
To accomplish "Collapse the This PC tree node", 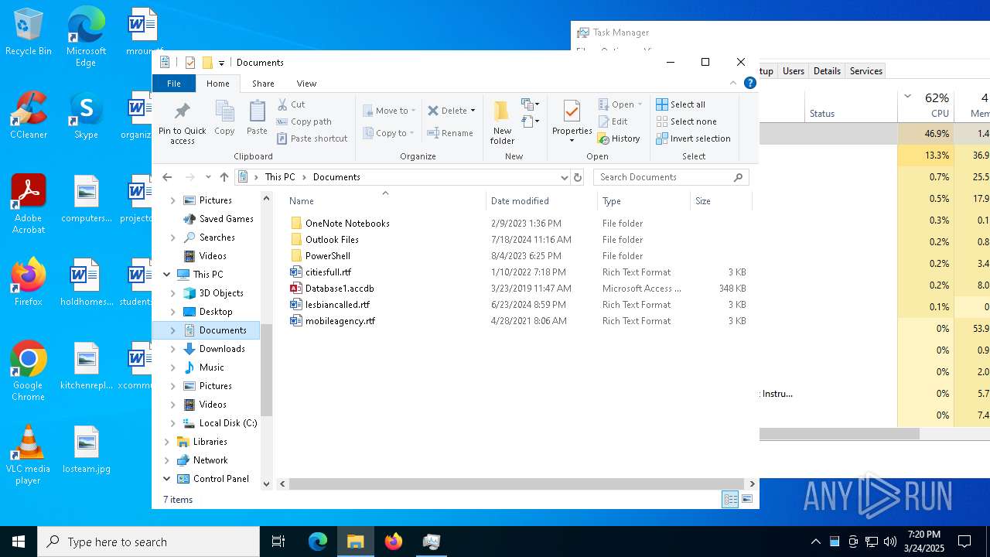I will (x=167, y=274).
